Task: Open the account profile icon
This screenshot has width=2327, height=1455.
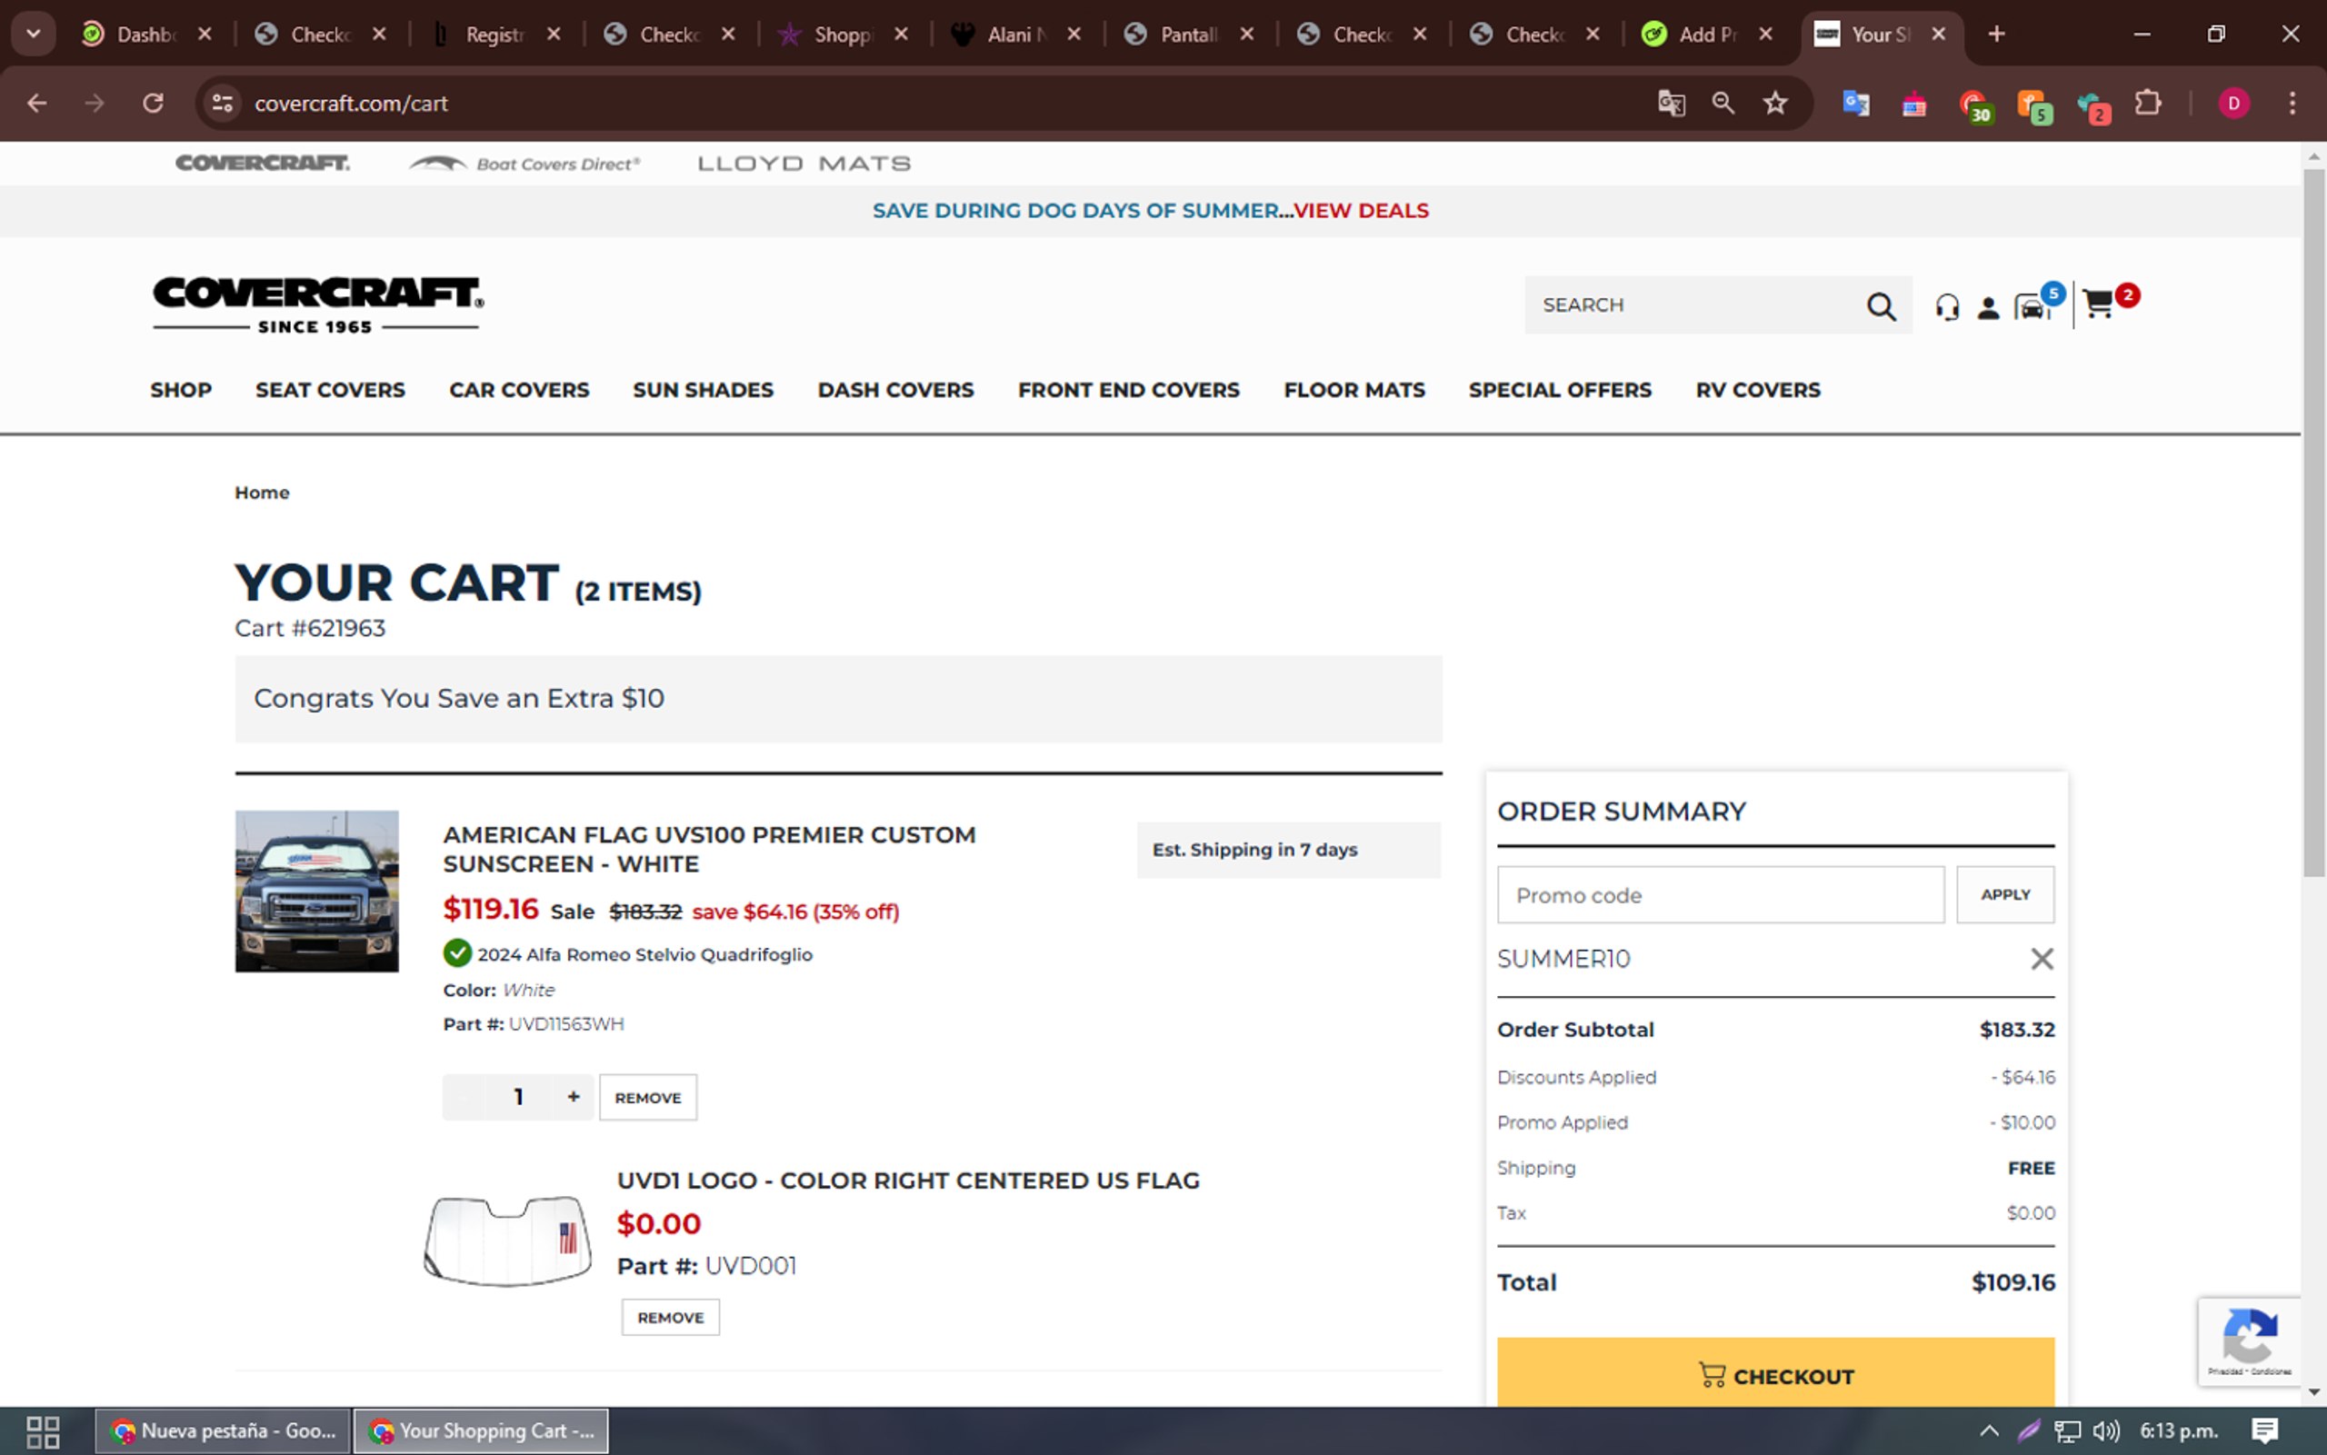Action: [1987, 308]
